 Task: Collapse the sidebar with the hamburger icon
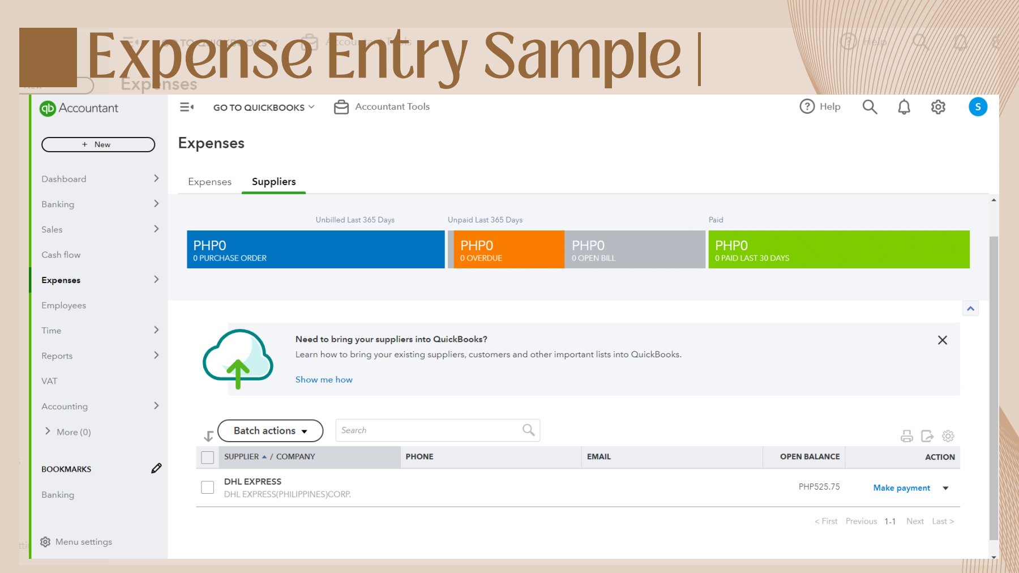coord(186,107)
